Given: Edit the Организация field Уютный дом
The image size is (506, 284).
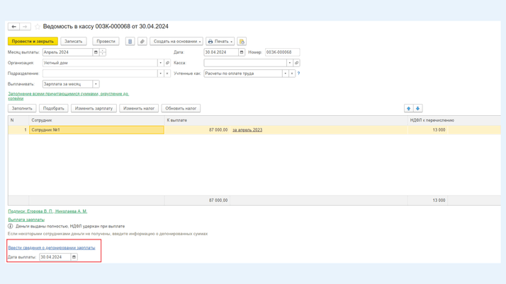Looking at the screenshot, I should point(100,63).
